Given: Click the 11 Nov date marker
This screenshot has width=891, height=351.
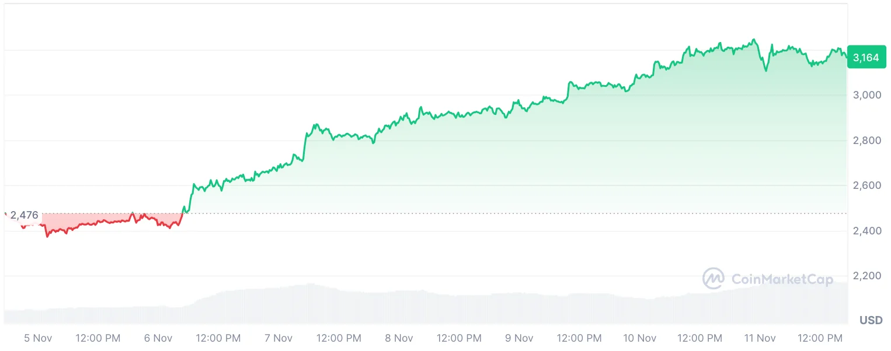Looking at the screenshot, I should (x=760, y=338).
